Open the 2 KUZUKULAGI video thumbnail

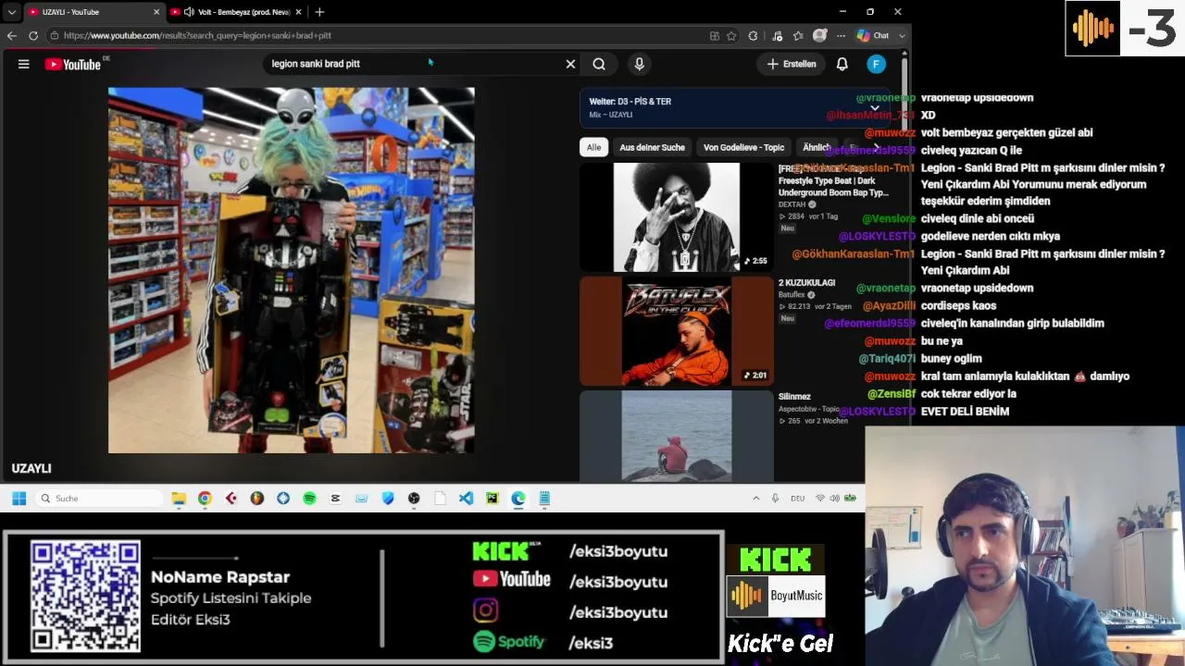point(676,331)
